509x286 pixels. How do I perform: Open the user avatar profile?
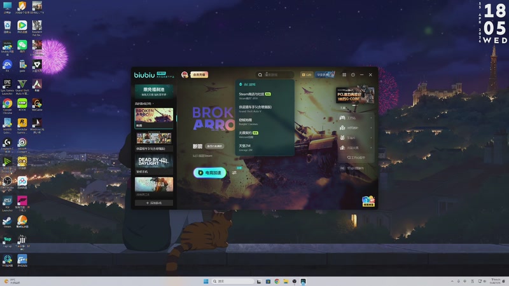click(x=185, y=74)
